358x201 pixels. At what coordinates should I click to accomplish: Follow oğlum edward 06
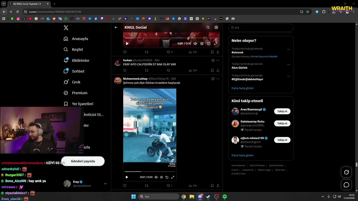(282, 140)
